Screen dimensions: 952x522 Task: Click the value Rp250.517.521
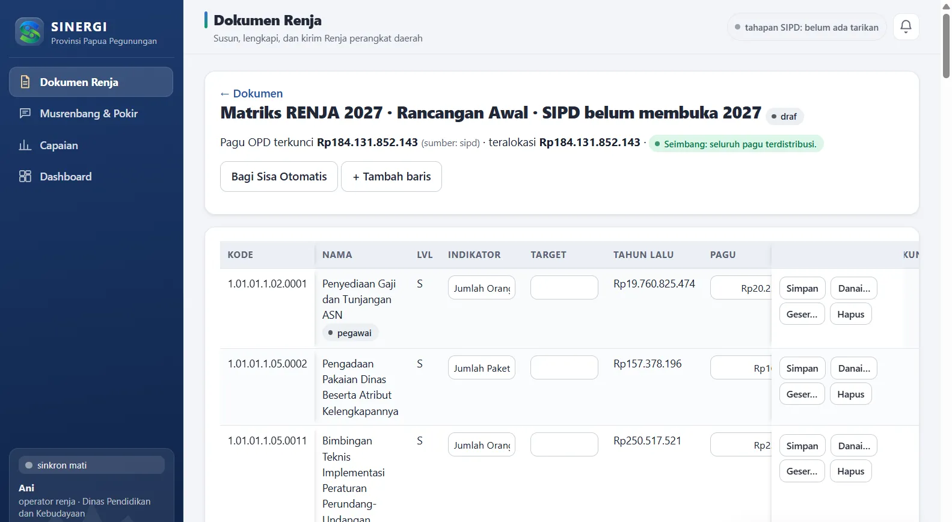coord(647,440)
